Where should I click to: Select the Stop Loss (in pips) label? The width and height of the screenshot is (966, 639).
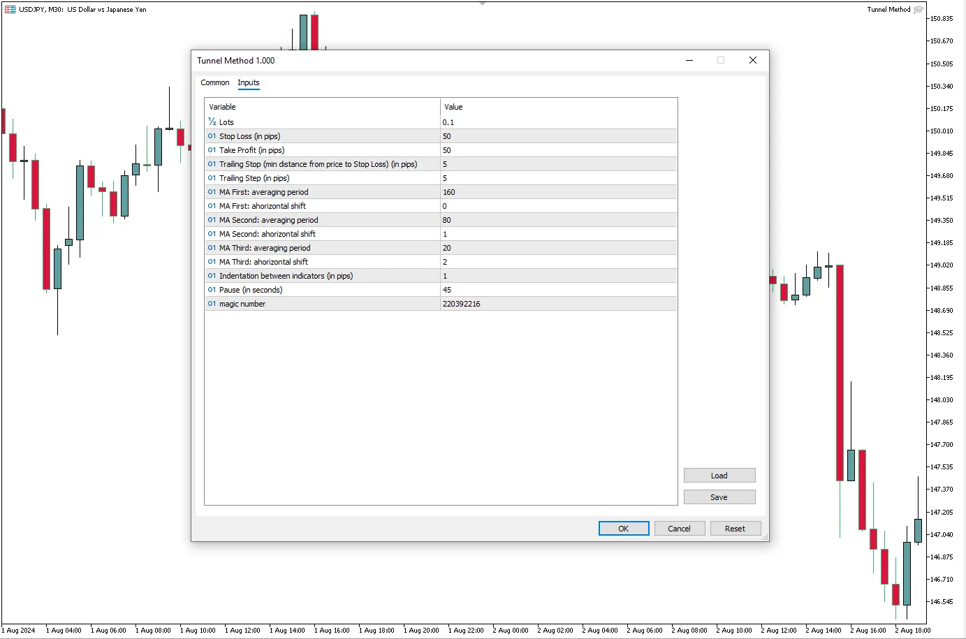pyautogui.click(x=250, y=136)
